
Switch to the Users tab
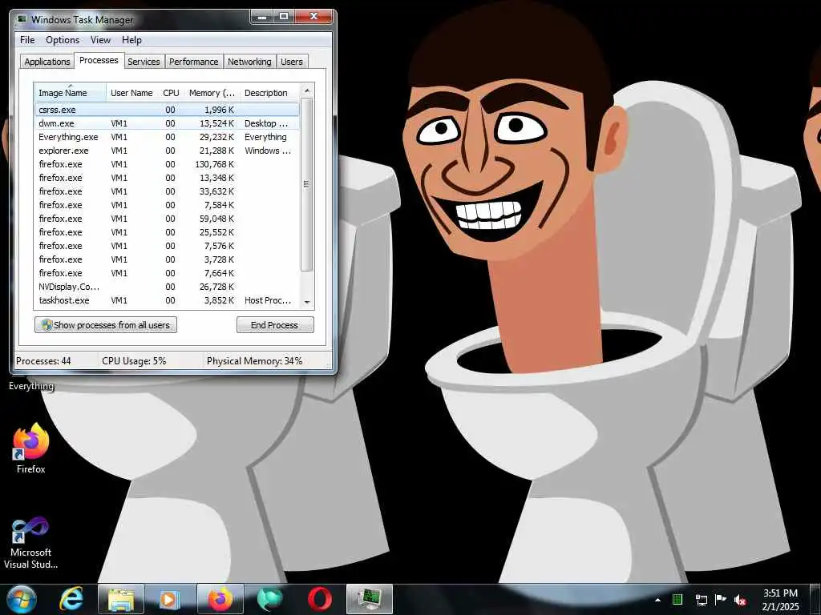pos(292,62)
